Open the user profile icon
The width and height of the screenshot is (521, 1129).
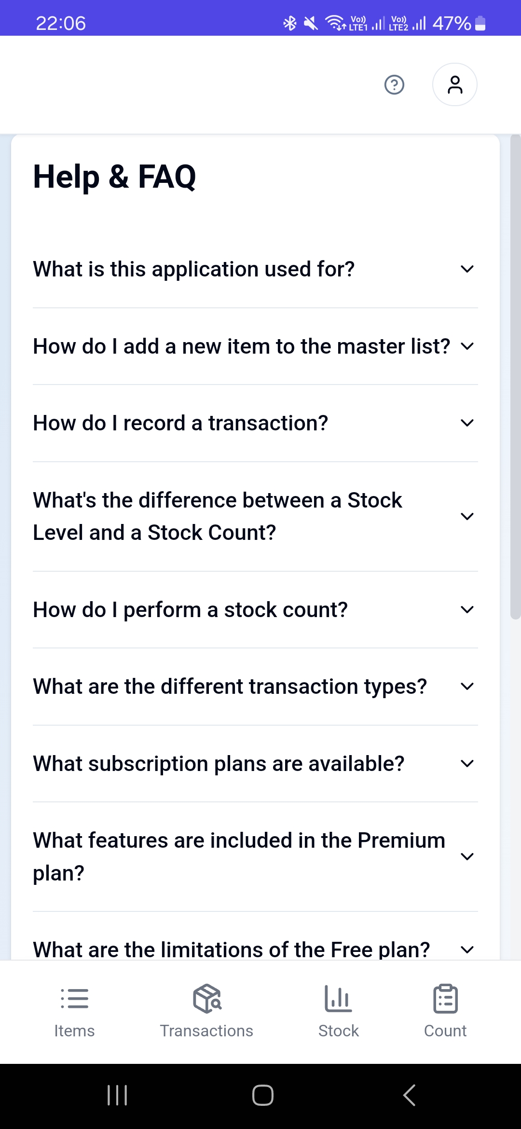click(x=454, y=85)
